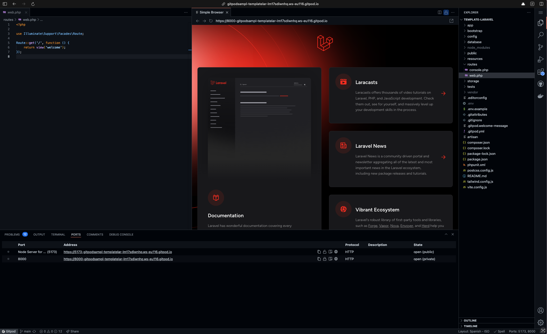Screen dimensions: 547x334
Task: Open browser page in external window
Action: coord(451,21)
